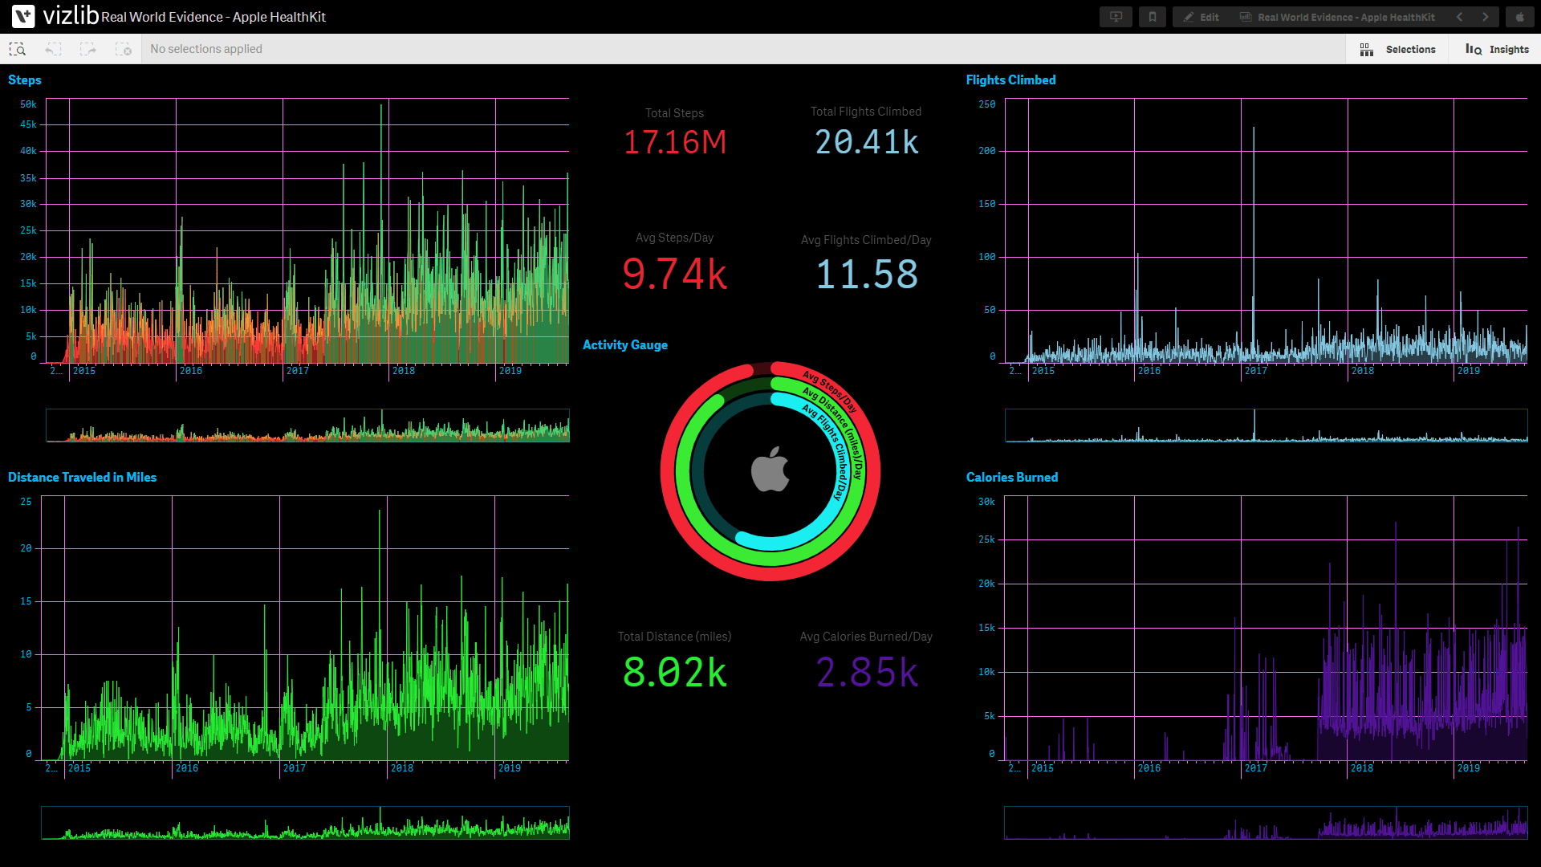Screen dimensions: 1541x867
Task: Click the Avg Calories Burned/Day value 2.85k
Action: coord(867,673)
